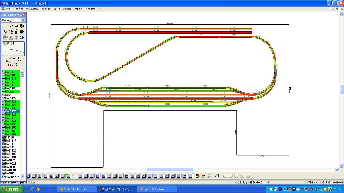Click the greyed view preset 5 button
Screen dimensions: 344x193
pos(248,176)
